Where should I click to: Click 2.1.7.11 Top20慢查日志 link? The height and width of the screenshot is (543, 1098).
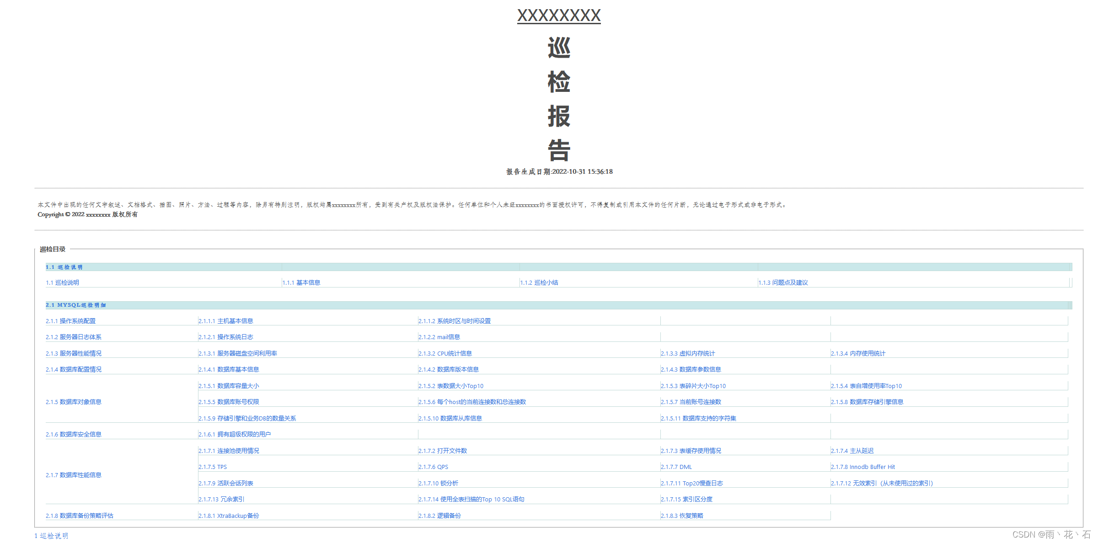(692, 484)
